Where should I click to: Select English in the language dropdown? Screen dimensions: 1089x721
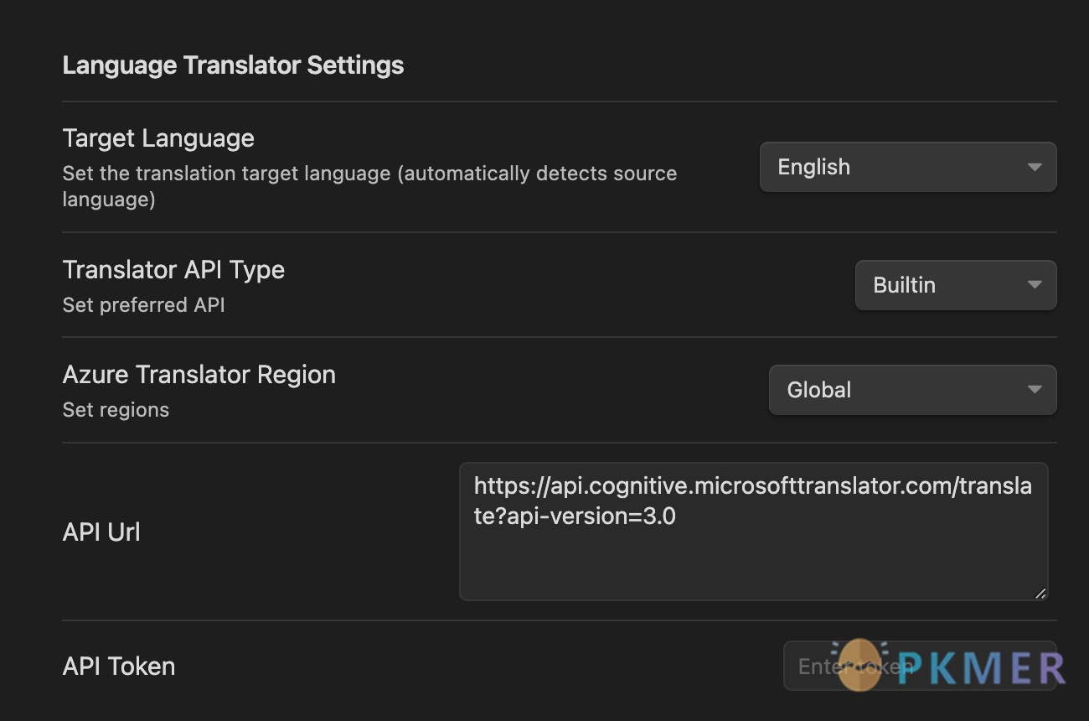(x=908, y=167)
